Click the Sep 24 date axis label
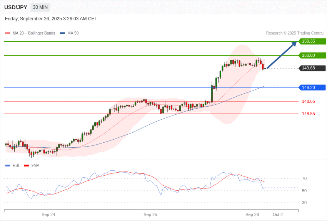 [x=48, y=214]
